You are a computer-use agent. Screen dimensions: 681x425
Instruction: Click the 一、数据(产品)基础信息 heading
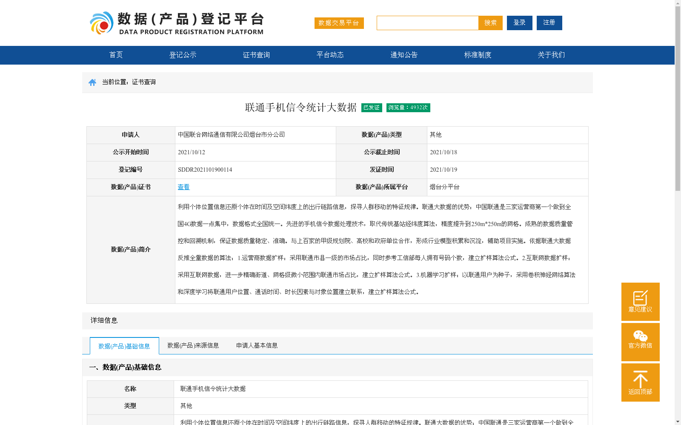click(x=125, y=367)
